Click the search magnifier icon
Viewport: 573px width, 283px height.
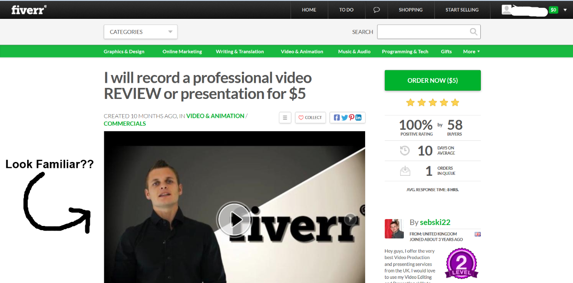[x=473, y=31]
